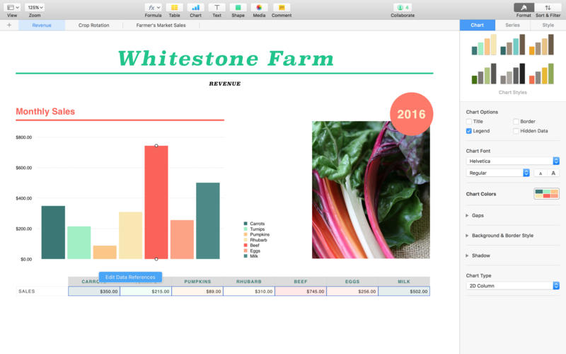Insert a Table from toolbar

click(x=174, y=8)
